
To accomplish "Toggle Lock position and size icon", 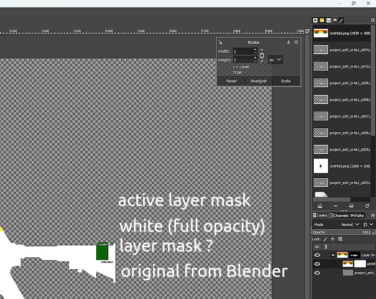I will coord(332,239).
